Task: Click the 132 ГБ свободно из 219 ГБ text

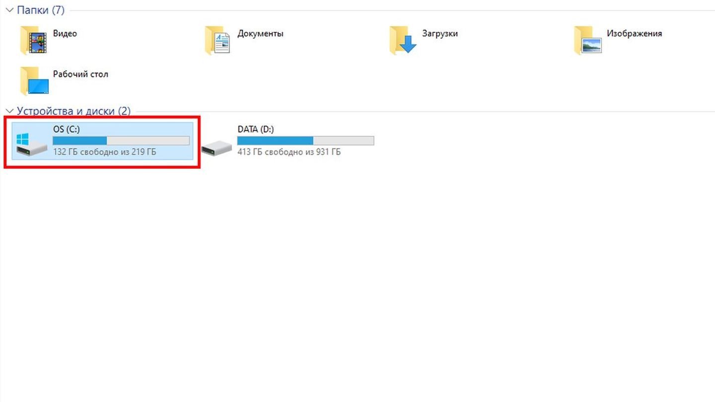Action: (105, 152)
